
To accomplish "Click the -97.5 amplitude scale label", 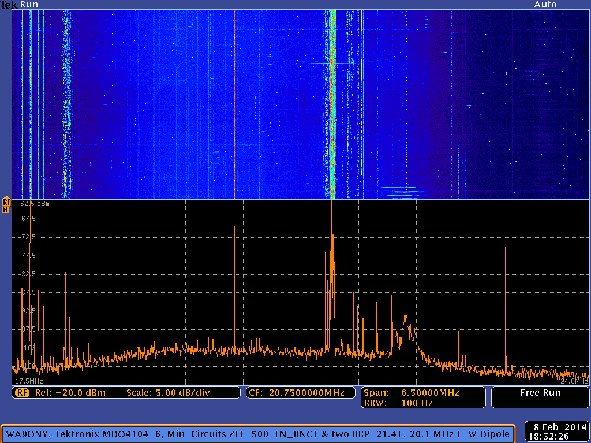I will point(25,329).
